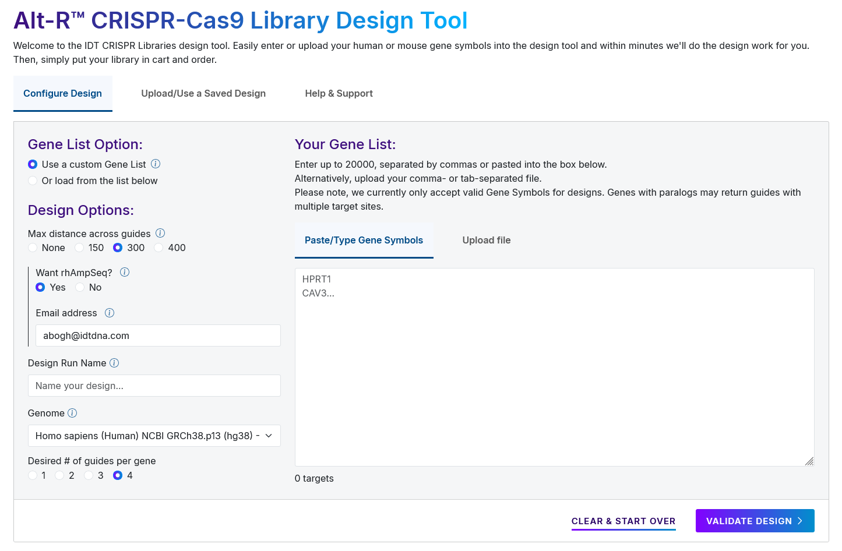The height and width of the screenshot is (551, 842).
Task: Switch to the Upload file tab
Action: click(486, 241)
